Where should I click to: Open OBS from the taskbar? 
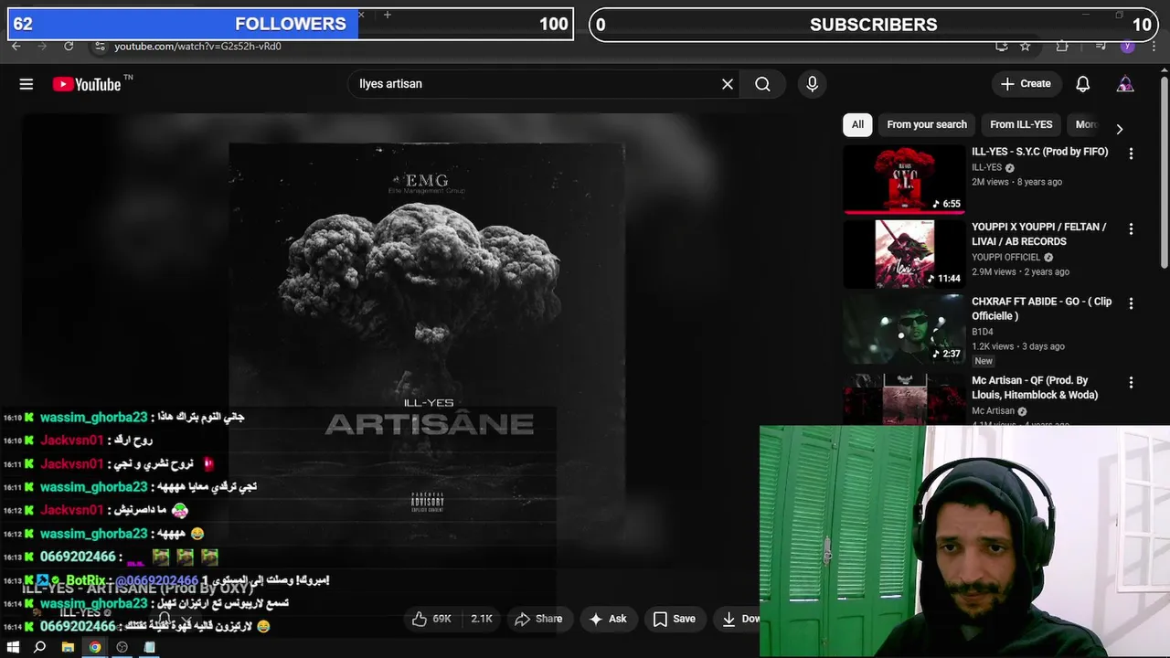(122, 647)
